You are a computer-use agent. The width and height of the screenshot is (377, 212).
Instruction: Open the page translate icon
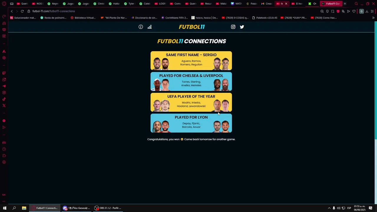[x=343, y=11]
